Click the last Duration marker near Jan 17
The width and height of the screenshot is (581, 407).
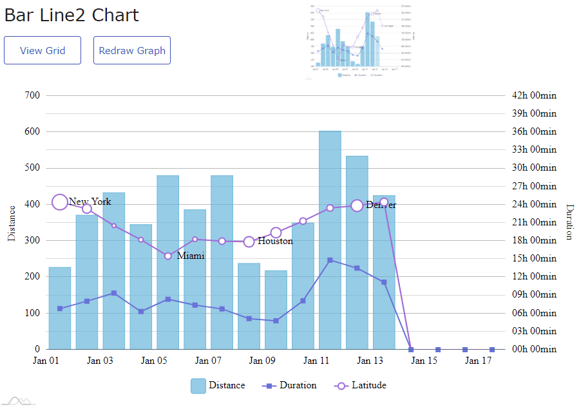click(492, 350)
